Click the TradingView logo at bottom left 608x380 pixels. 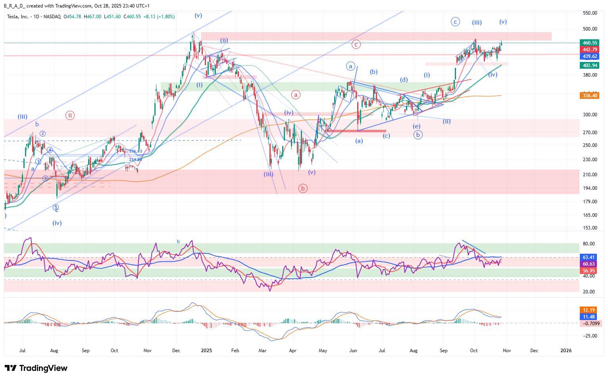pos(36,368)
